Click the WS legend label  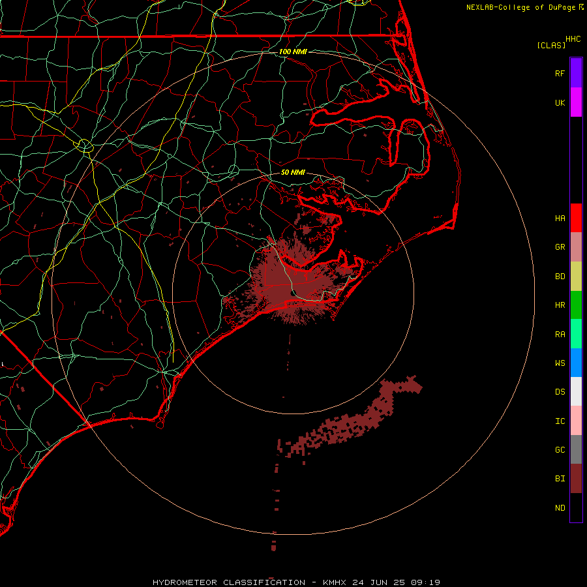[560, 363]
